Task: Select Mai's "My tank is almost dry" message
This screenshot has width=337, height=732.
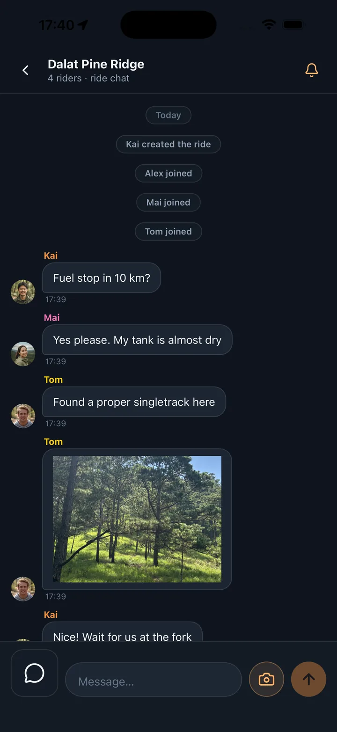Action: [137, 340]
